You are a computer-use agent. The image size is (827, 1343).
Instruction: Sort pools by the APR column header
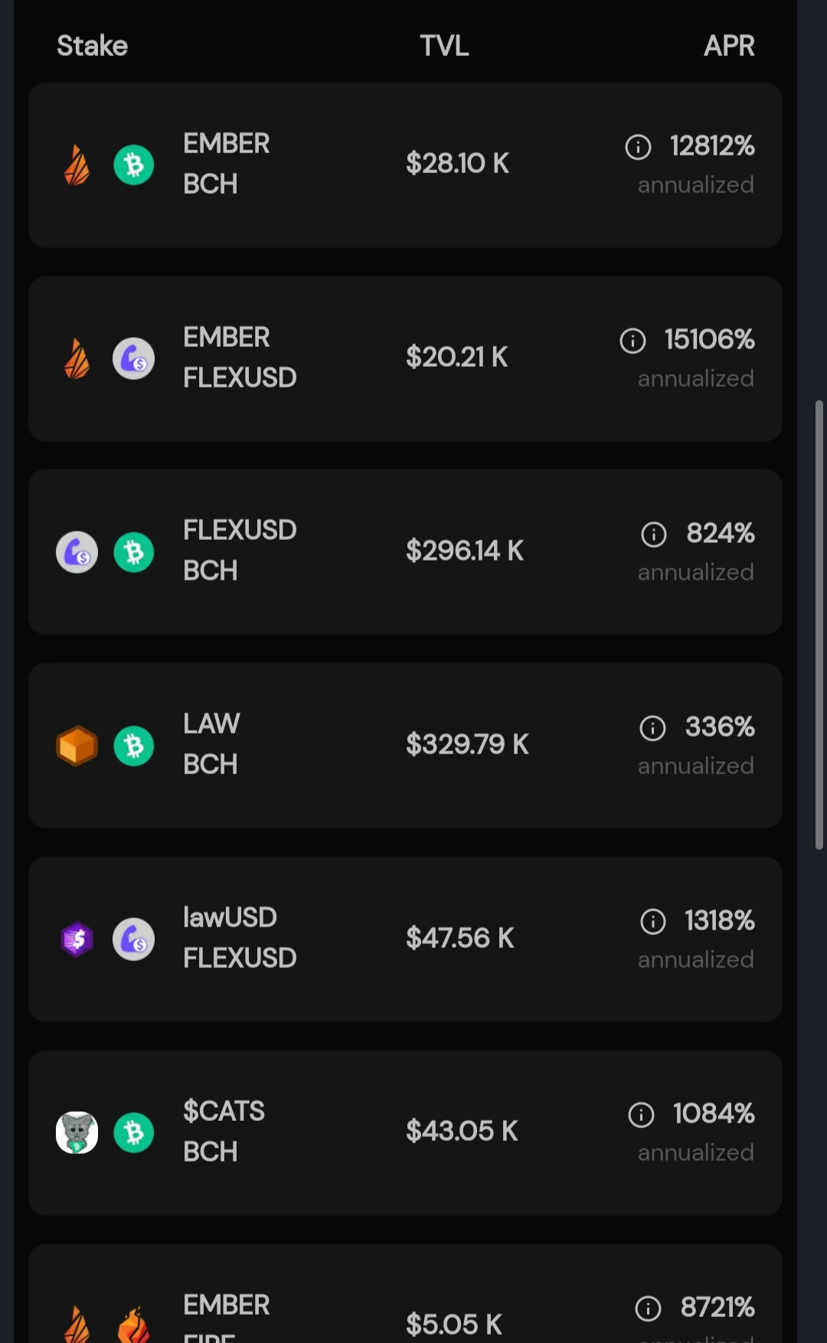729,46
